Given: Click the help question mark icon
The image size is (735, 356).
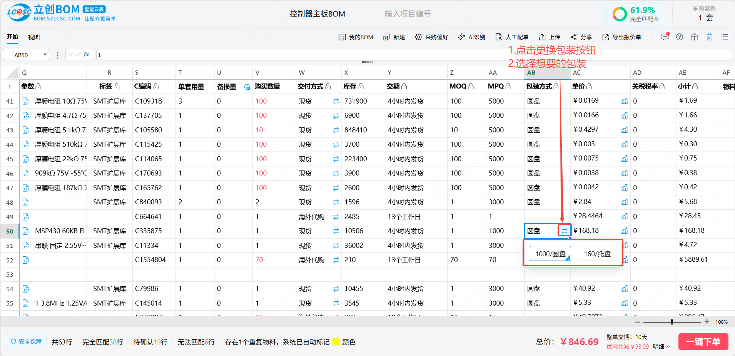Looking at the screenshot, I should click(x=680, y=37).
